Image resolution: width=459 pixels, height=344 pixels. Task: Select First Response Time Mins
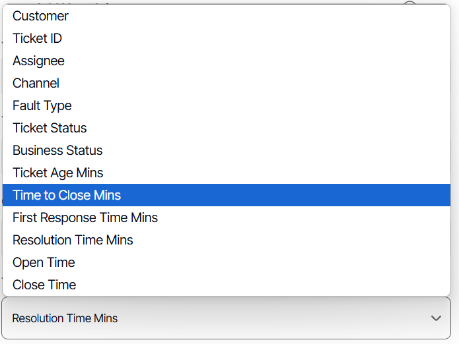tap(85, 217)
